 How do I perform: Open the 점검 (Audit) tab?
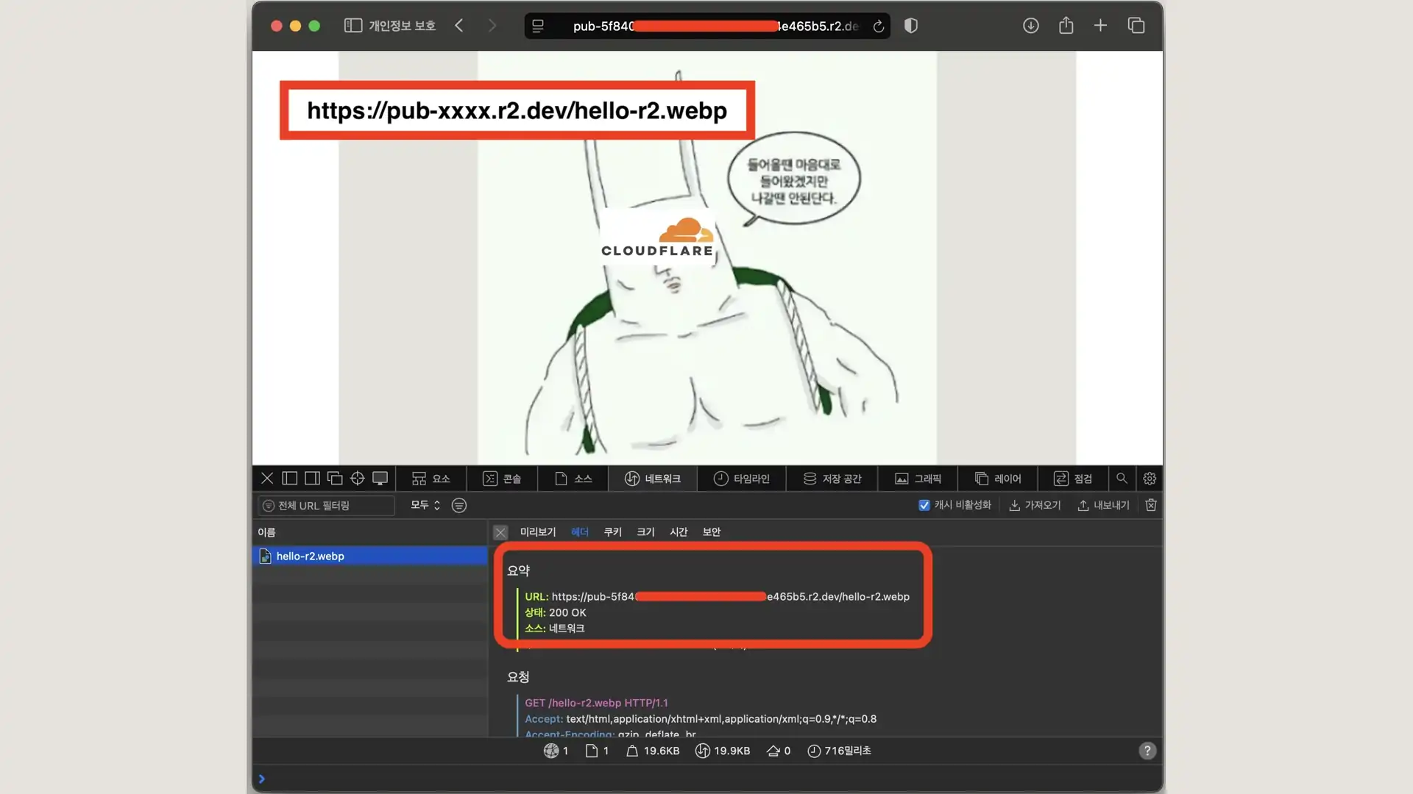1073,479
